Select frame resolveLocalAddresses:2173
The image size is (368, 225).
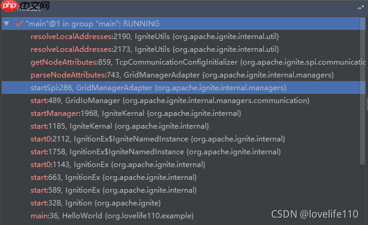click(180, 49)
